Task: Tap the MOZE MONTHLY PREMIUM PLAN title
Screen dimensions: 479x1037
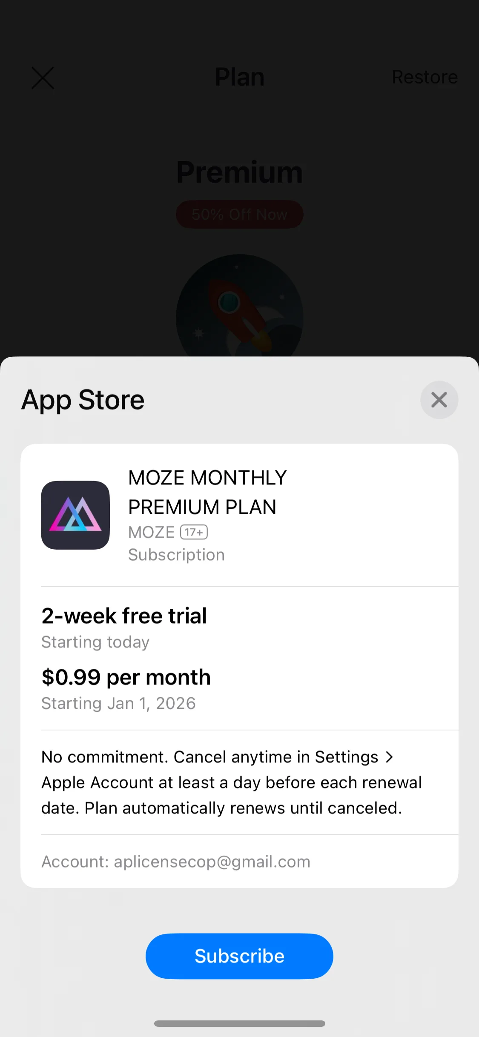Action: pyautogui.click(x=207, y=492)
